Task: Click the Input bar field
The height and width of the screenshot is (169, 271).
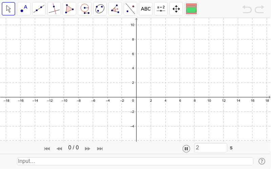Action: coord(135,161)
